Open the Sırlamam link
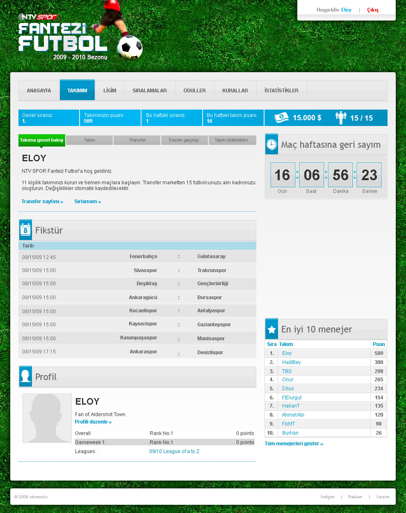The height and width of the screenshot is (513, 406). point(87,202)
